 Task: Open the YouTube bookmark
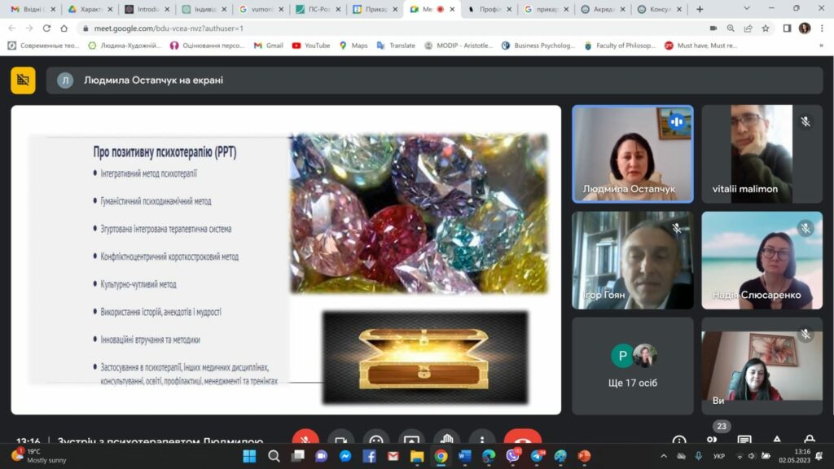pos(310,46)
